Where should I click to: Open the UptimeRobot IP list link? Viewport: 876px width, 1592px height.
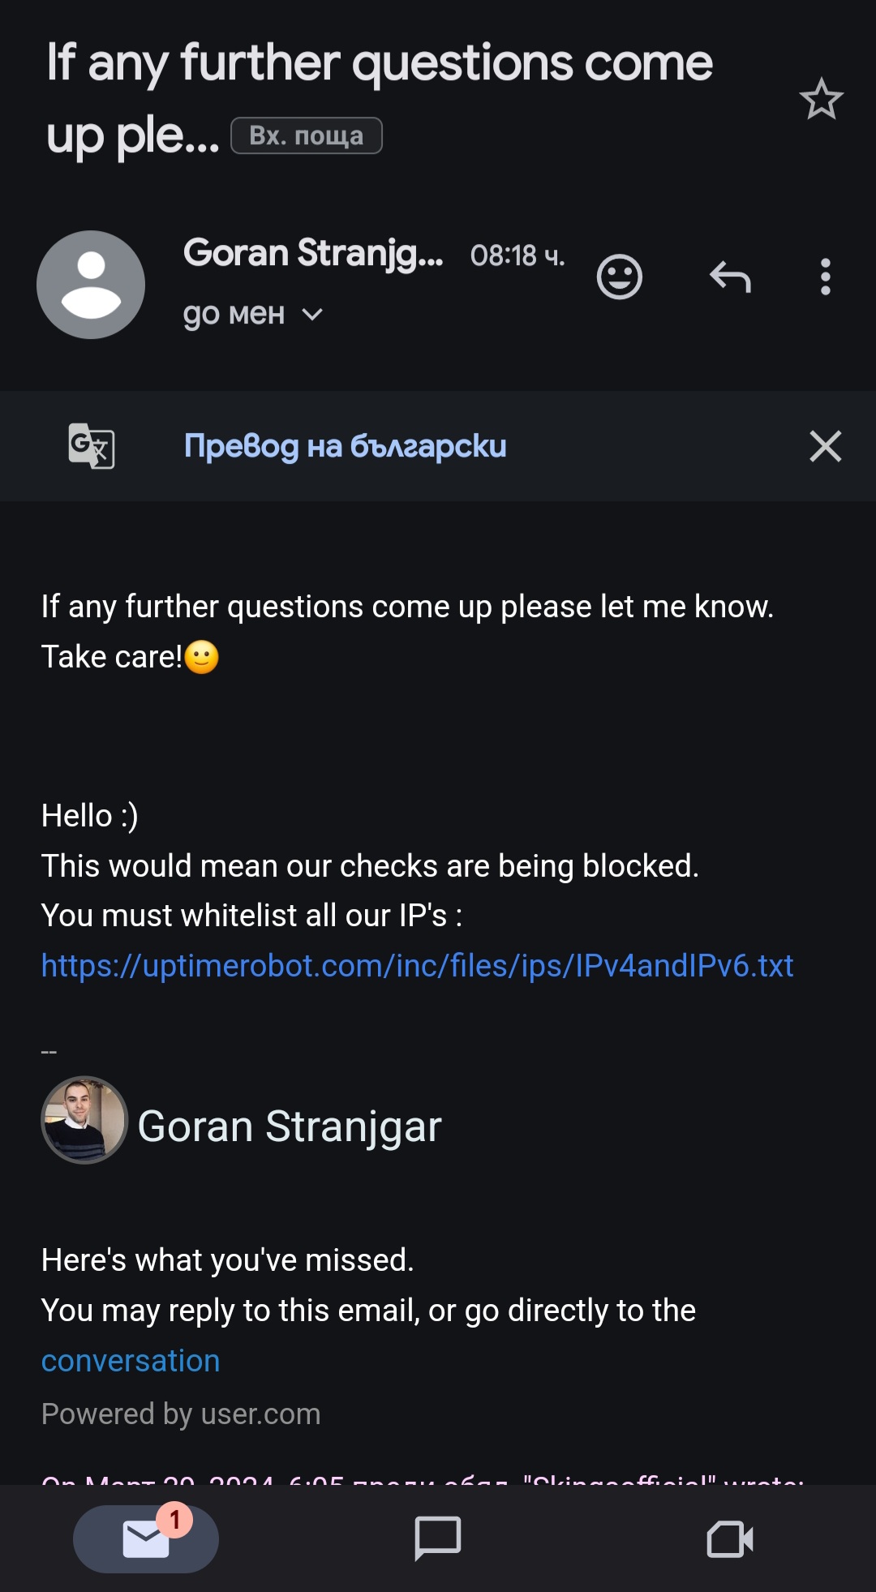[417, 966]
